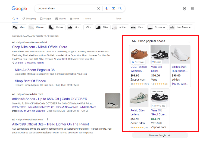The image size is (206, 141).
Task: Click the white adidas Swift Run shoe image
Action: click(180, 54)
